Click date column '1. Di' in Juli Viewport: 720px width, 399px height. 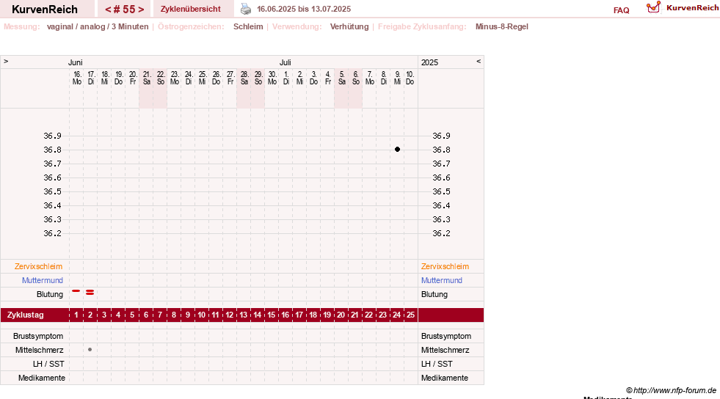[x=286, y=78]
